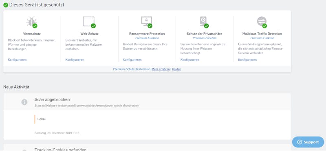Follow the Mehr erfahren link
326x152 pixels.
pos(161,69)
